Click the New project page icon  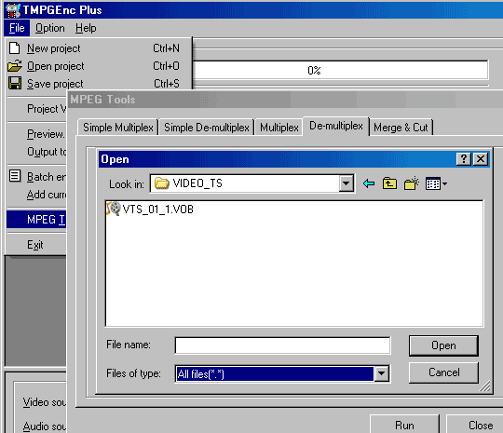coord(14,48)
